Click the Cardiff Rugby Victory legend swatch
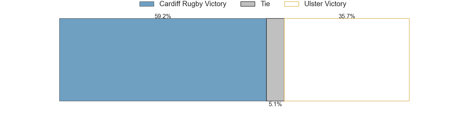The width and height of the screenshot is (474, 118). pos(147,4)
